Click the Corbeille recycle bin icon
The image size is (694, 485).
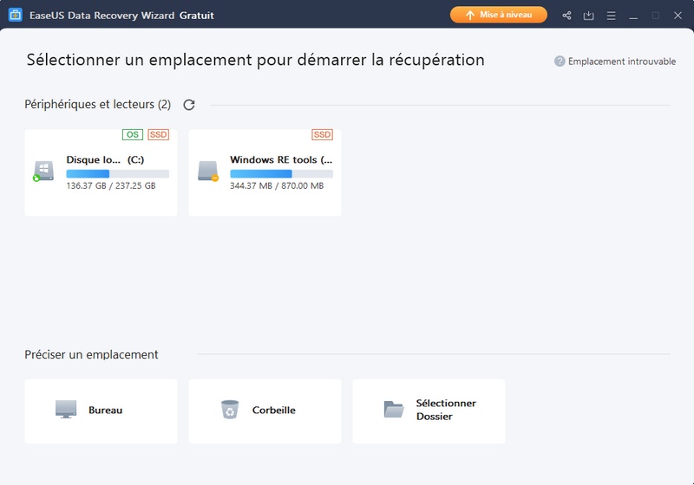pyautogui.click(x=230, y=410)
